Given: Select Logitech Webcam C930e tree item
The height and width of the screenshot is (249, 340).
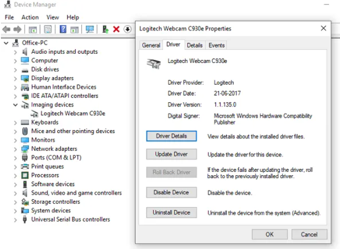Looking at the screenshot, I should click(x=73, y=114).
